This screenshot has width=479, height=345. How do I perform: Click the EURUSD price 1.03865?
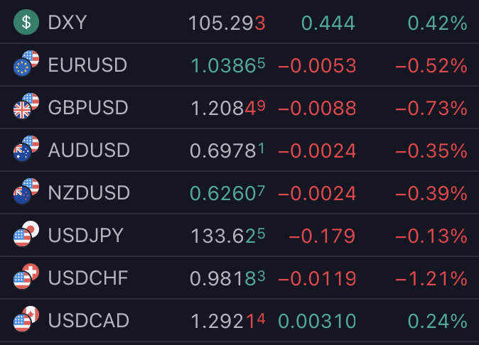[228, 65]
